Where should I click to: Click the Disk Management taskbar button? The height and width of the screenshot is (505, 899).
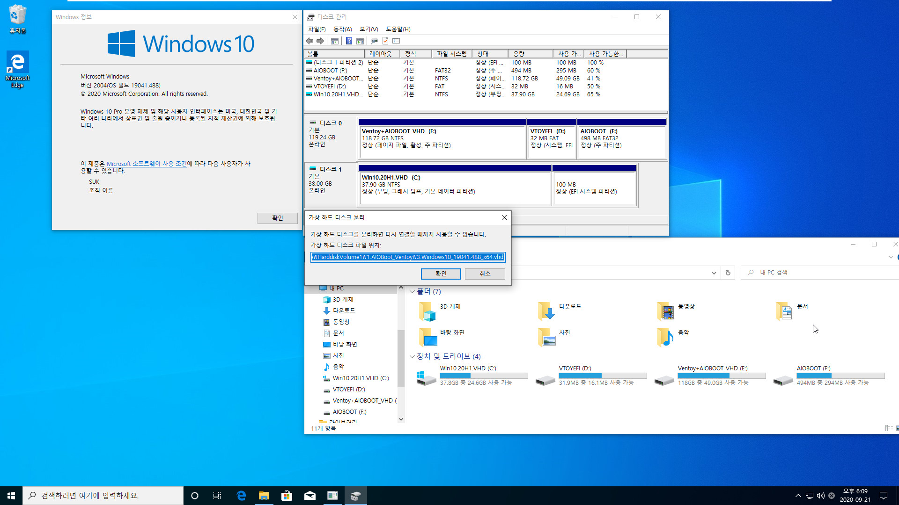pos(355,496)
